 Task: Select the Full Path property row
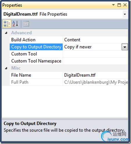tap(36, 82)
